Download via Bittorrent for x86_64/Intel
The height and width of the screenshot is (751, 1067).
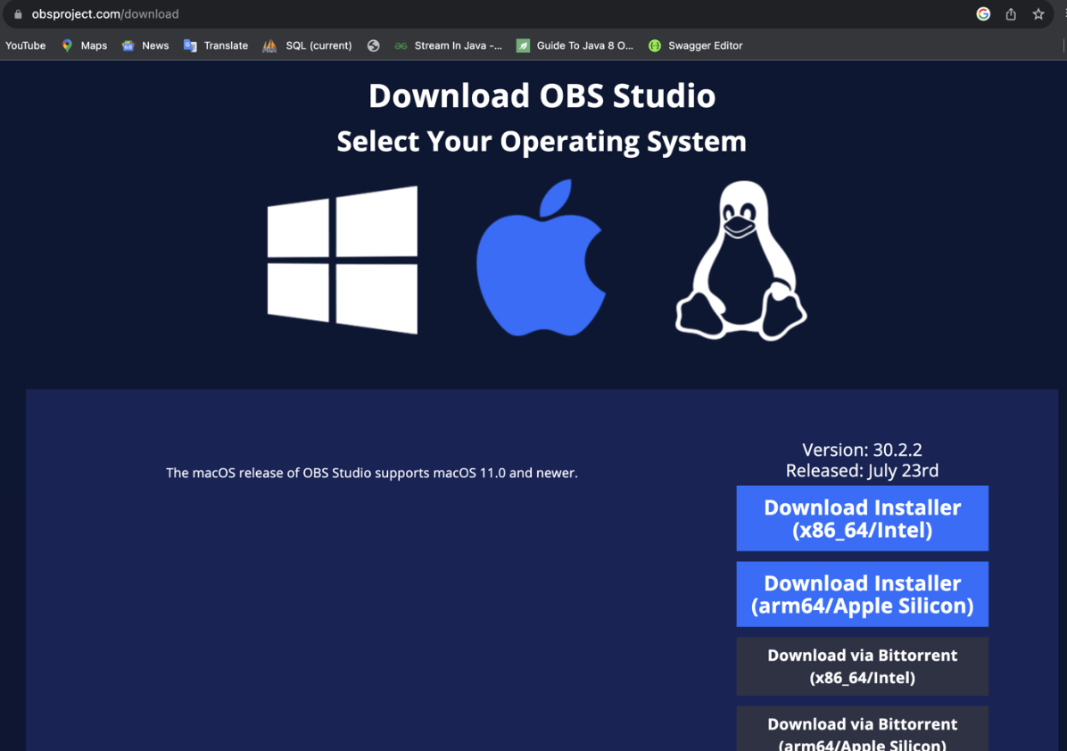pos(862,666)
